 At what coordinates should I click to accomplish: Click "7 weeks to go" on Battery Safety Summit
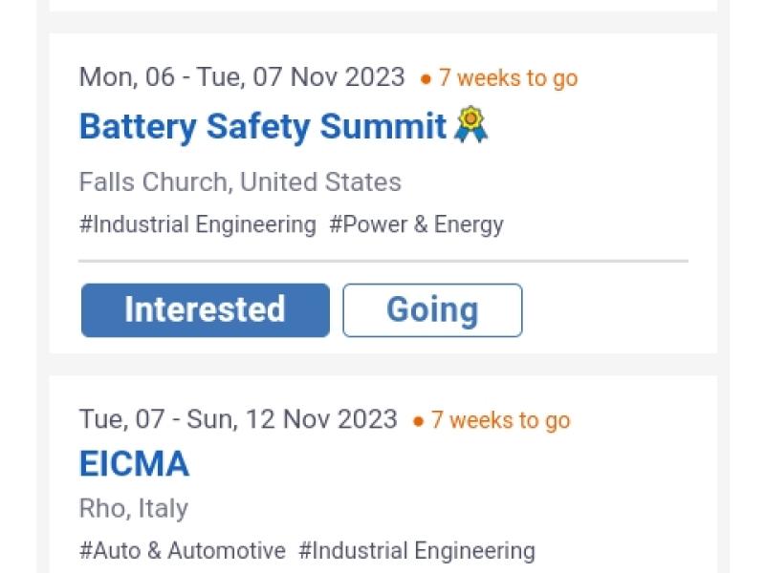508,78
